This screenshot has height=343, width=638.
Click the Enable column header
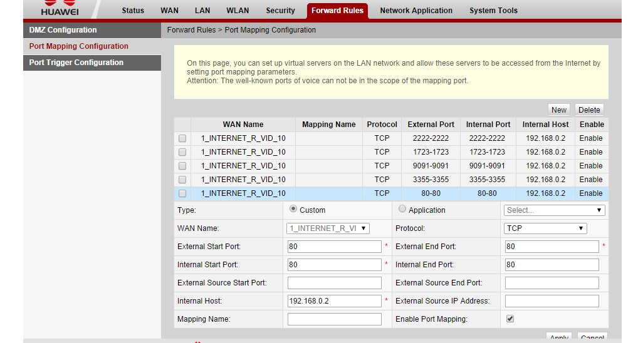(592, 125)
